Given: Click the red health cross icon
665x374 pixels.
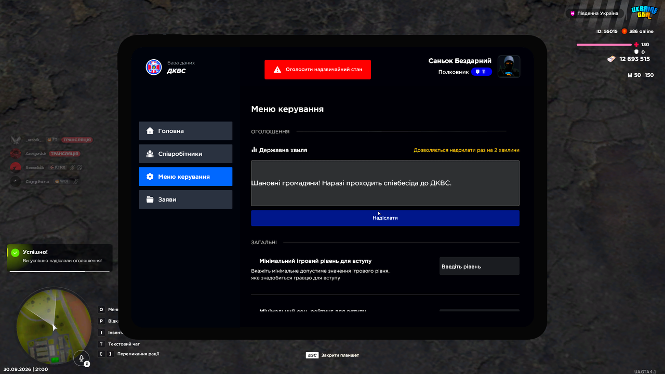Looking at the screenshot, I should [637, 45].
